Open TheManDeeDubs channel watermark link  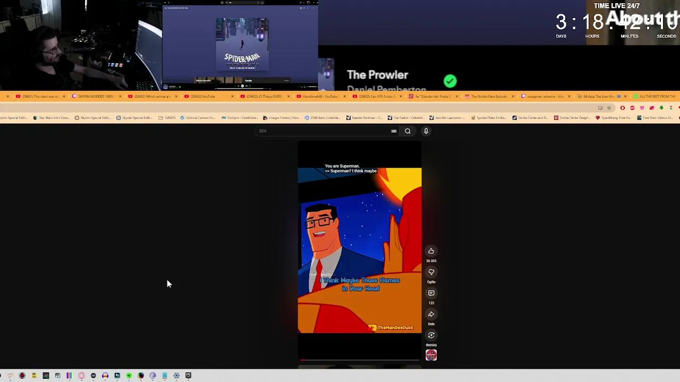[x=392, y=328]
